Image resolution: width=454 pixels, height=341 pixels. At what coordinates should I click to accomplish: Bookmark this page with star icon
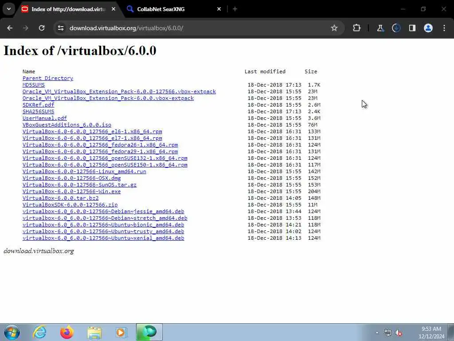click(x=334, y=28)
